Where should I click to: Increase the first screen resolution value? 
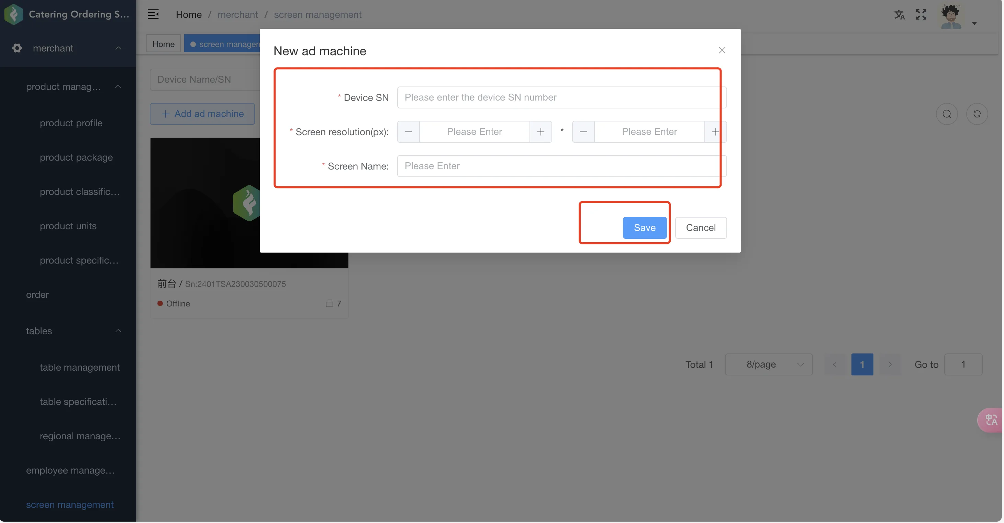[x=540, y=131]
